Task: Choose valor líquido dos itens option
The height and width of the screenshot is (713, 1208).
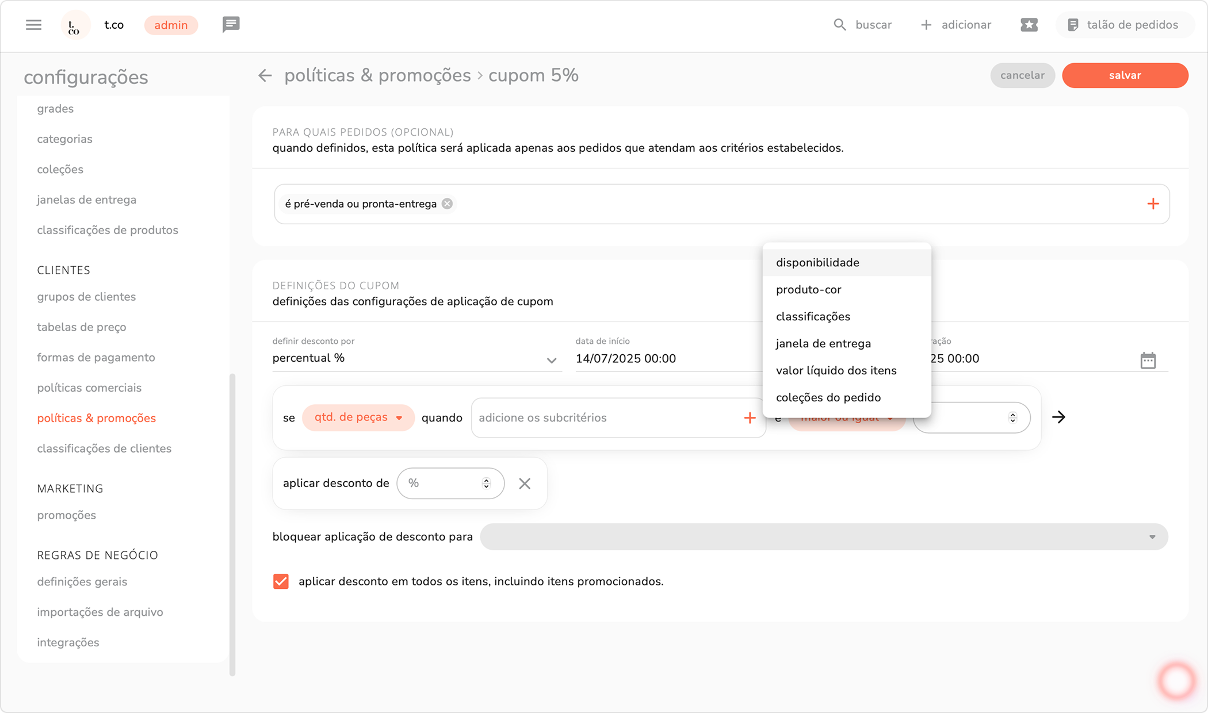Action: [x=836, y=371]
